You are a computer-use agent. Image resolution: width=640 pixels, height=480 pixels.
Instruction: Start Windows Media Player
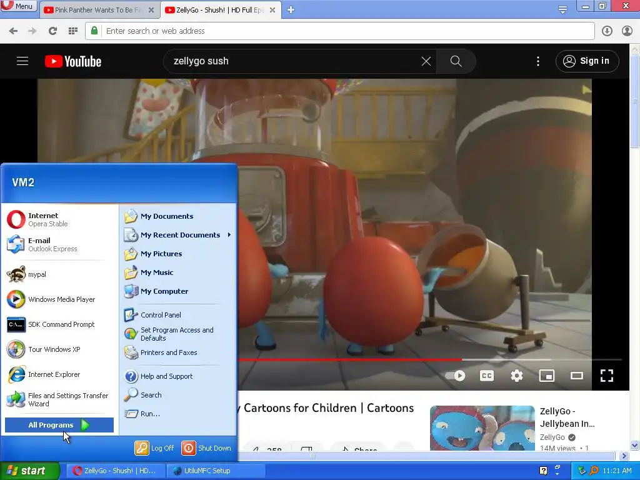(59, 299)
